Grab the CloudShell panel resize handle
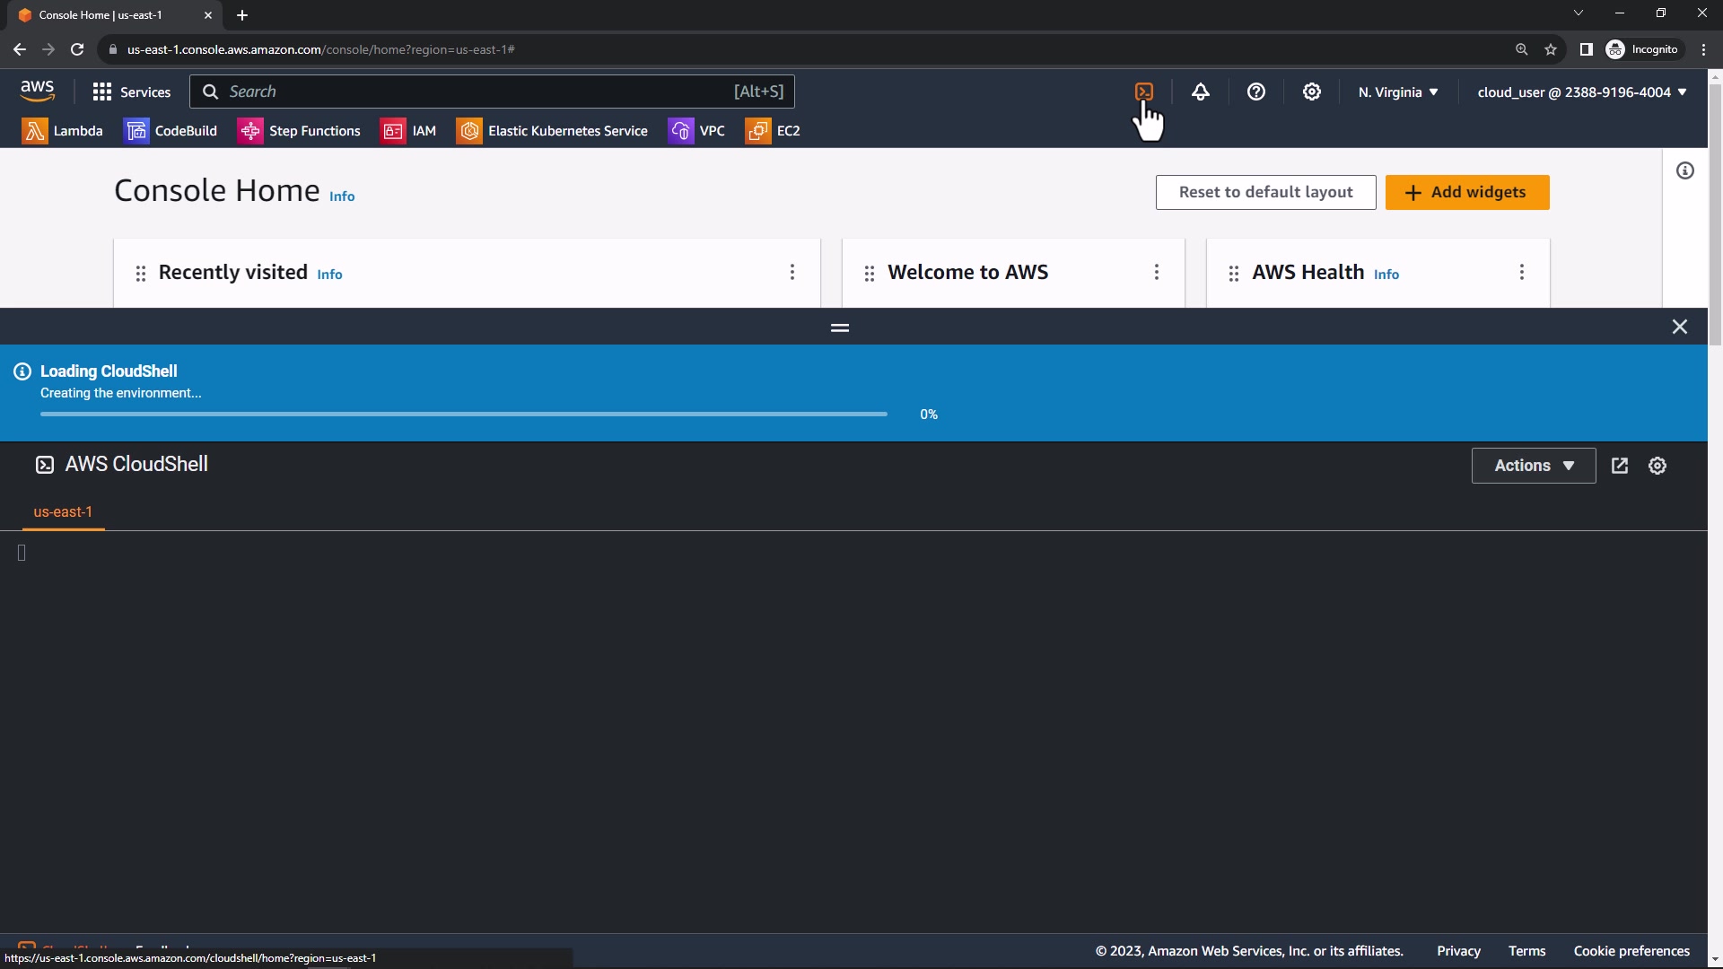This screenshot has width=1723, height=969. coord(839,327)
